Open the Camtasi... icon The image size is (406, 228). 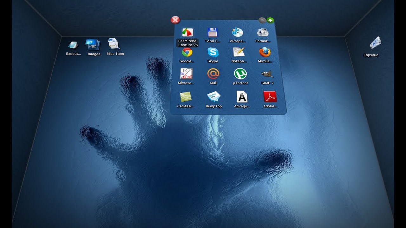pyautogui.click(x=186, y=97)
